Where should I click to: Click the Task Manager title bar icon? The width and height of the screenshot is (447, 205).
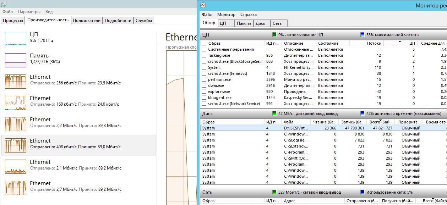click(x=4, y=4)
